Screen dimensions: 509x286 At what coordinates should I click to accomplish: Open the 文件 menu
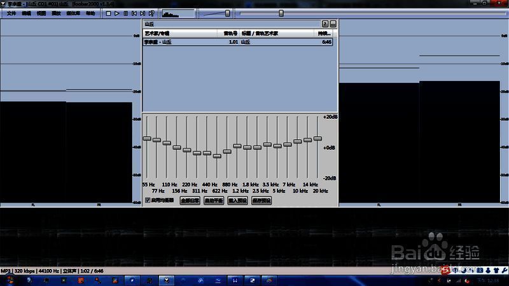coord(11,13)
